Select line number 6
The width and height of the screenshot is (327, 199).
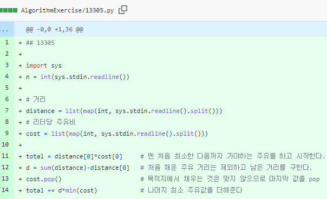click(7, 99)
